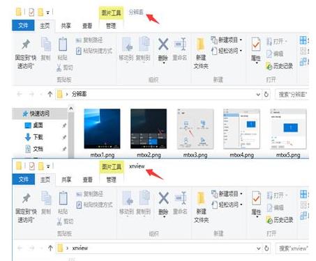This screenshot has height=261, width=316.
Task: Click Rename (重命名) in top window
Action: coord(180,49)
